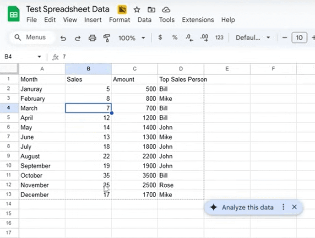
Task: Open the Format menu
Action: [119, 20]
